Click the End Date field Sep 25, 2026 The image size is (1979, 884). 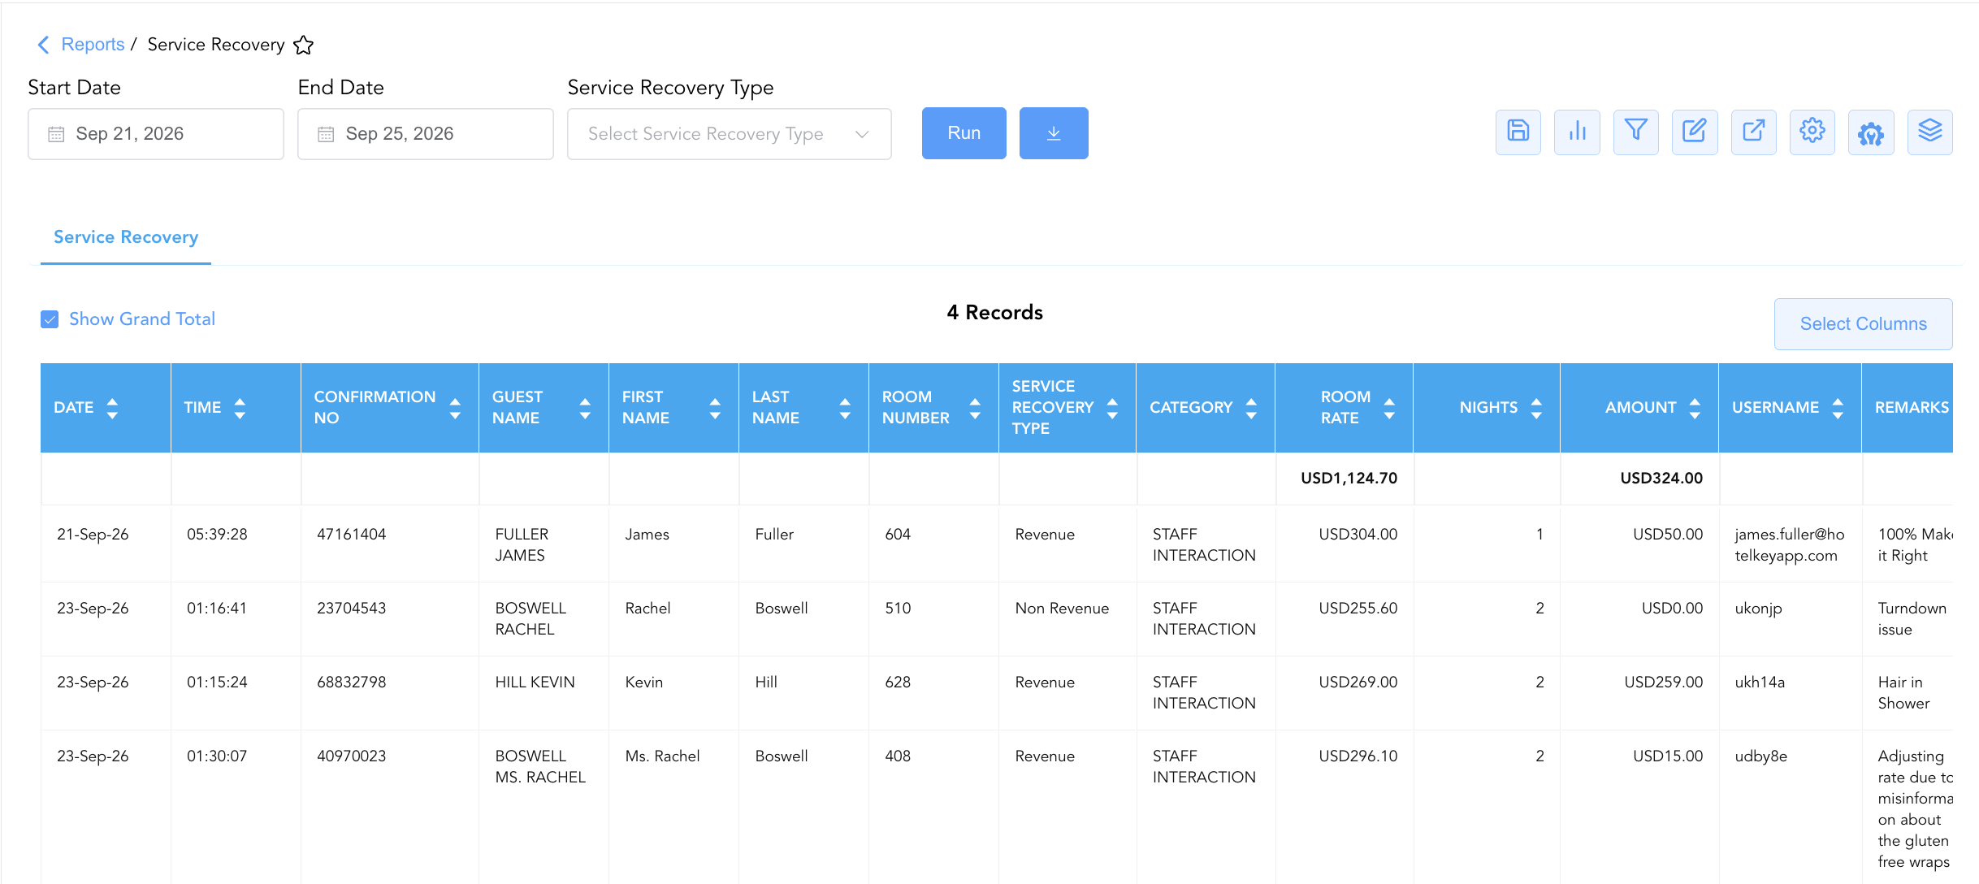(426, 134)
